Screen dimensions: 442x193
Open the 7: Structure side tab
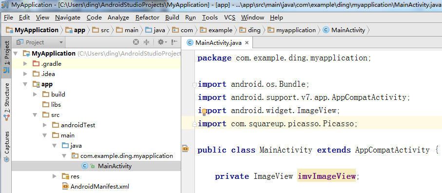pyautogui.click(x=6, y=102)
